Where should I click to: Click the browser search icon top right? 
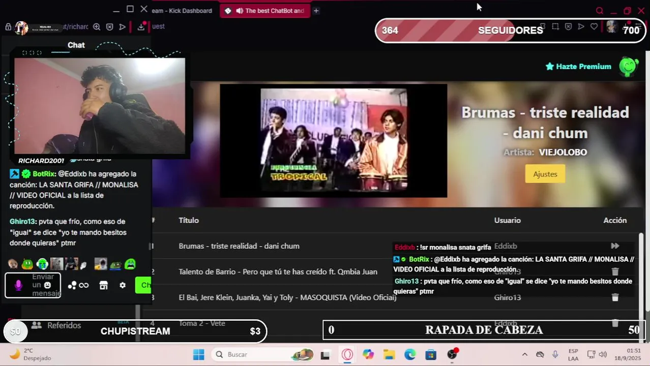tap(600, 11)
